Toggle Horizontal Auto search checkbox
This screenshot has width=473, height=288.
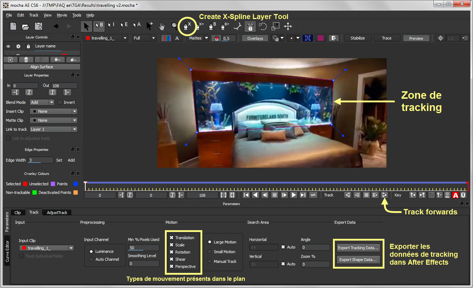click(283, 247)
